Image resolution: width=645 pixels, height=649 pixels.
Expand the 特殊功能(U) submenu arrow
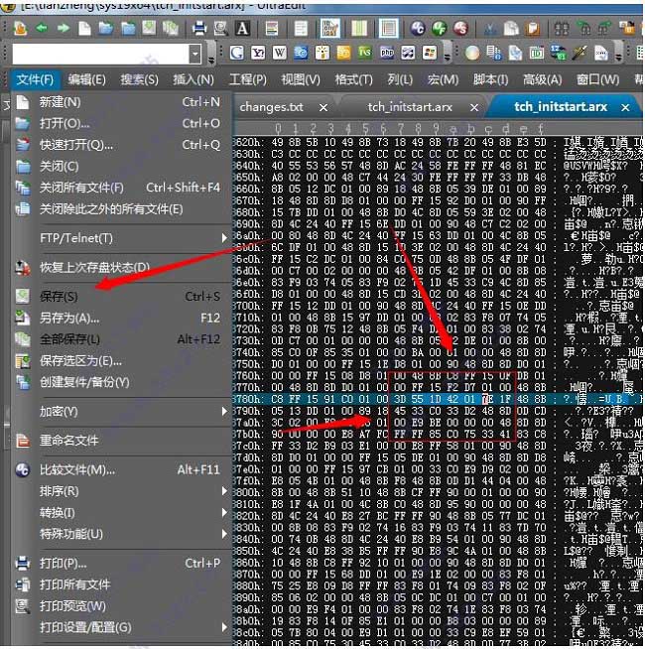click(224, 534)
